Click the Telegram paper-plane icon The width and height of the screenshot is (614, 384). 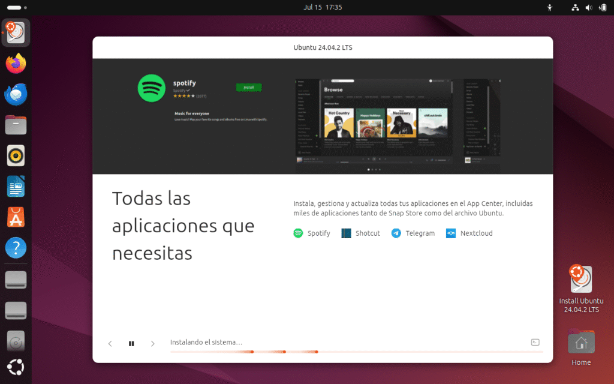tap(396, 233)
